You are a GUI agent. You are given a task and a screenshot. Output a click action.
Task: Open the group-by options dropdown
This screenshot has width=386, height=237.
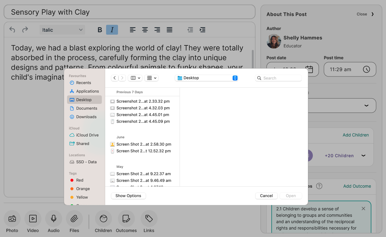[151, 78]
